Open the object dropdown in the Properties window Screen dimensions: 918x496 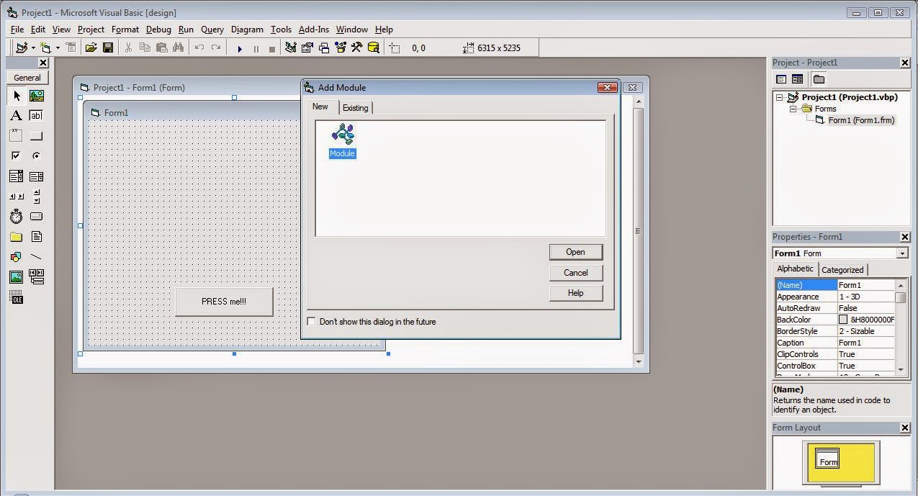(x=902, y=253)
